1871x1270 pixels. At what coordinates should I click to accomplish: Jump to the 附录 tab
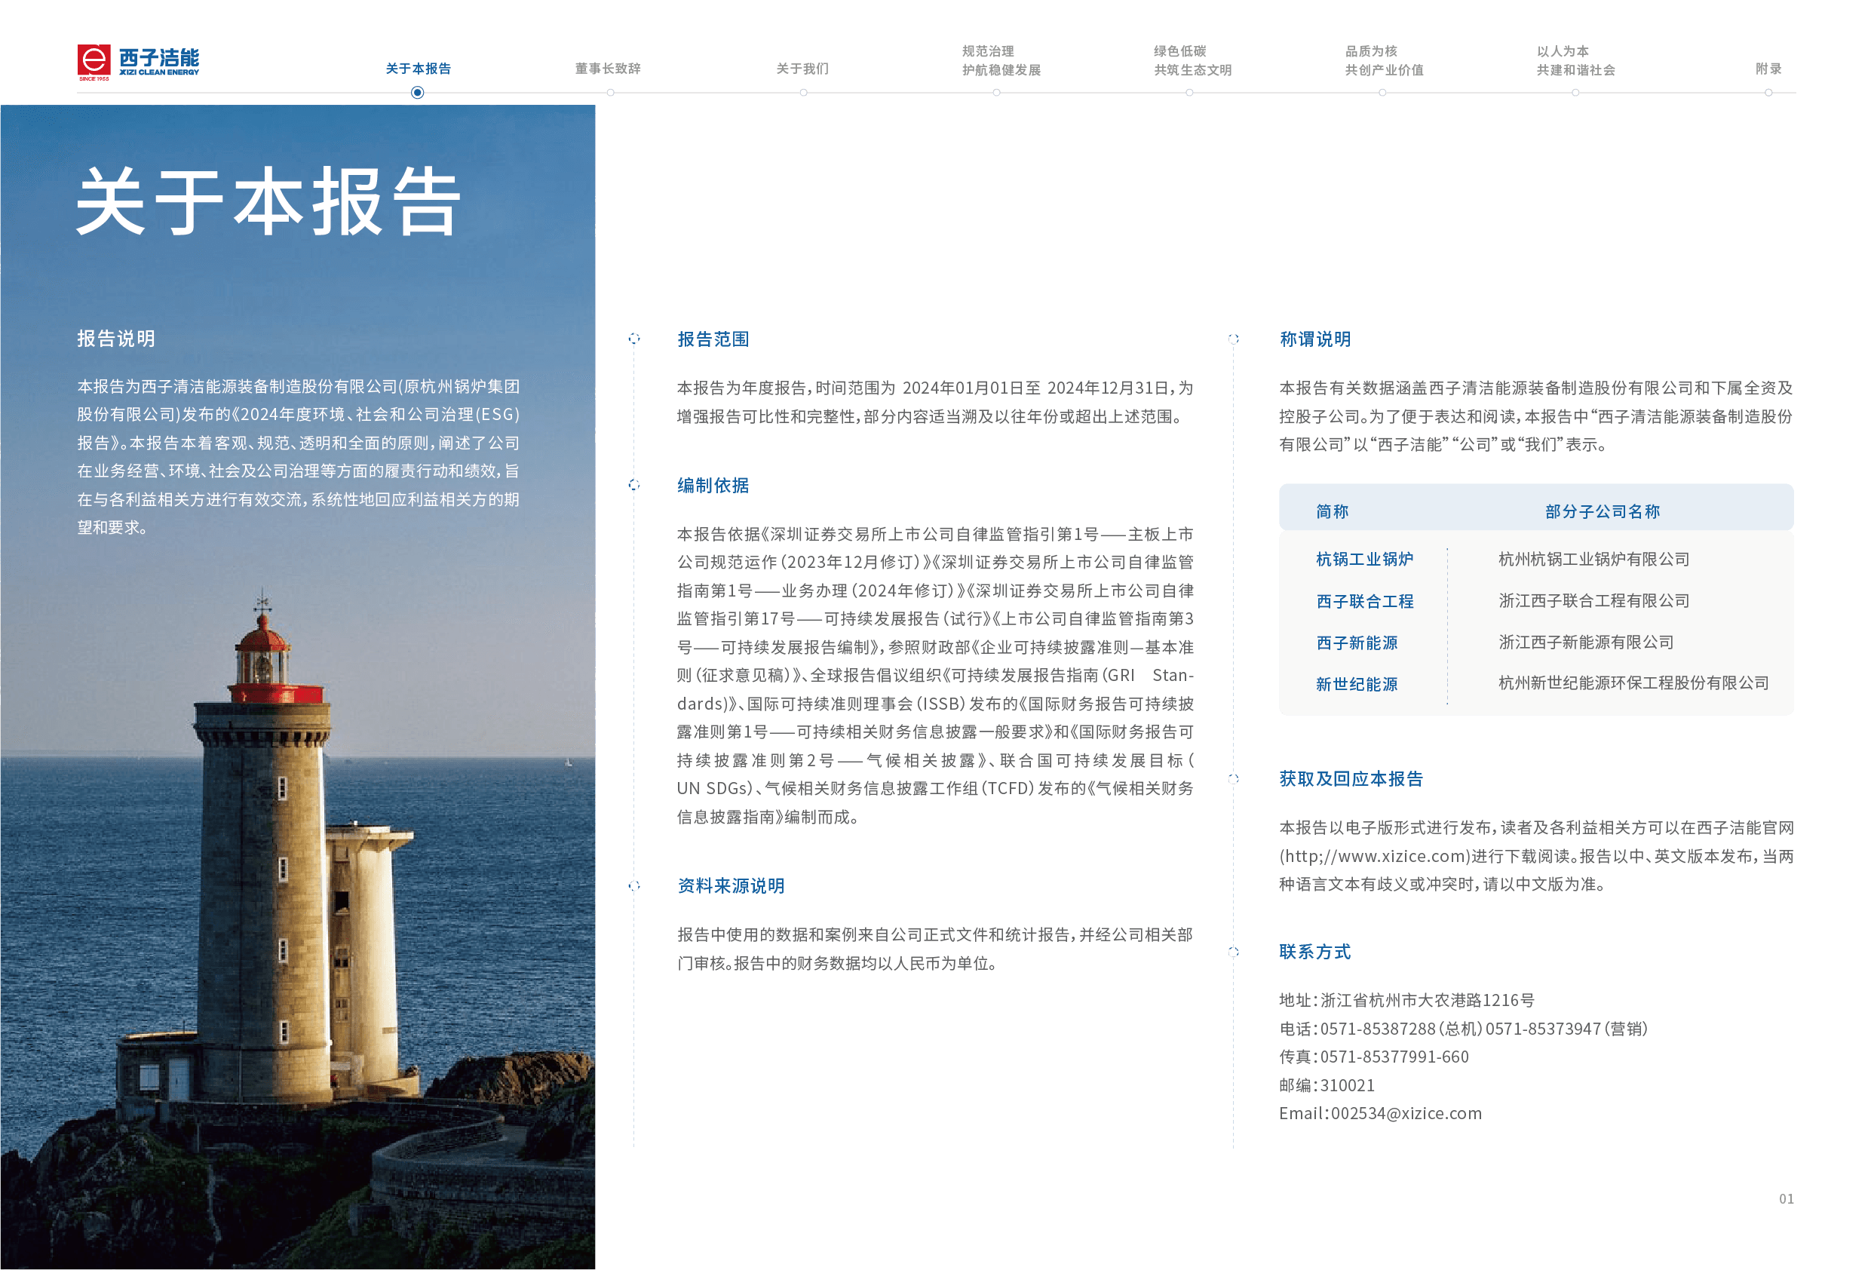click(1768, 69)
